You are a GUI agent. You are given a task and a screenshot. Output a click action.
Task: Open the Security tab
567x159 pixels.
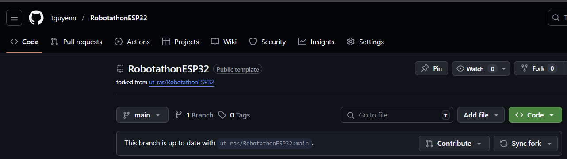[268, 42]
